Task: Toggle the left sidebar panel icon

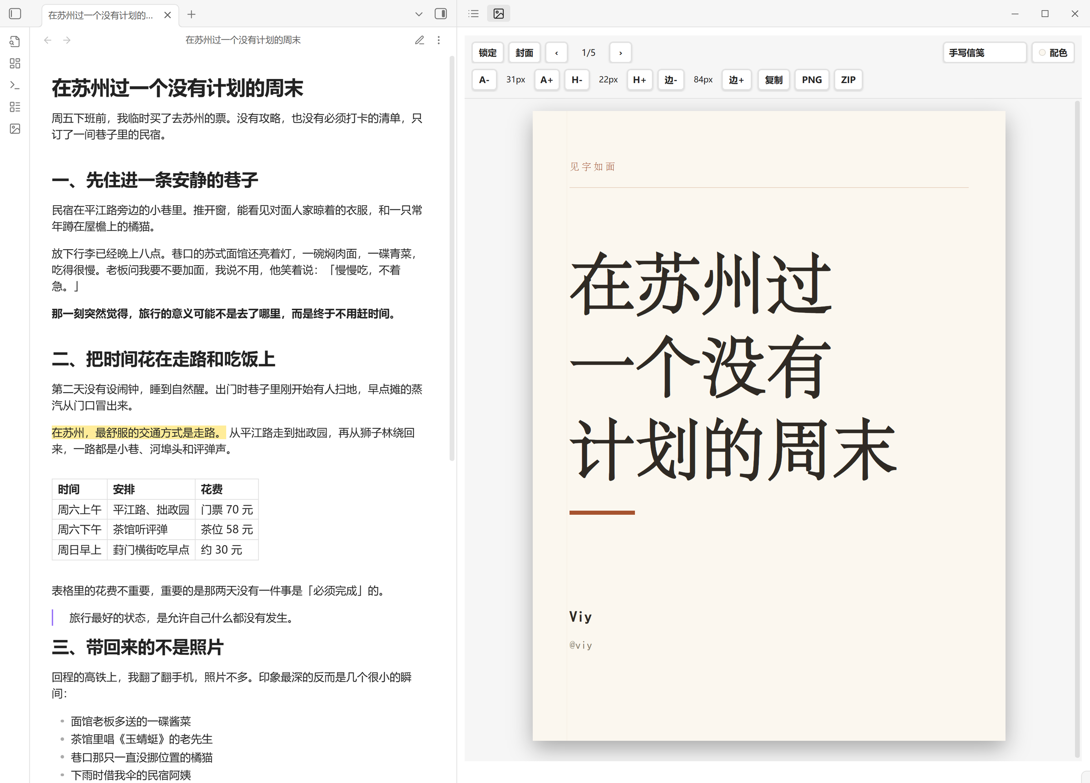Action: point(15,14)
